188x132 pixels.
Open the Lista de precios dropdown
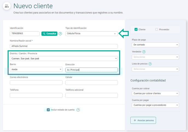(x=155, y=69)
